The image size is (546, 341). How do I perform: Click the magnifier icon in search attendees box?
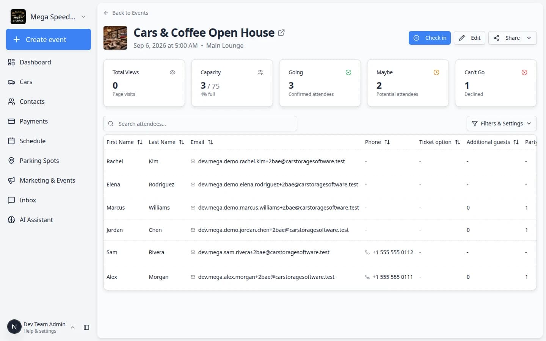click(111, 124)
